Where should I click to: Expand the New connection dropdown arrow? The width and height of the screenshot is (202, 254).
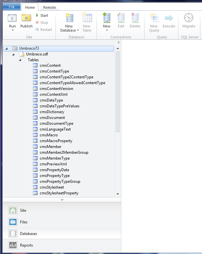coord(107,30)
